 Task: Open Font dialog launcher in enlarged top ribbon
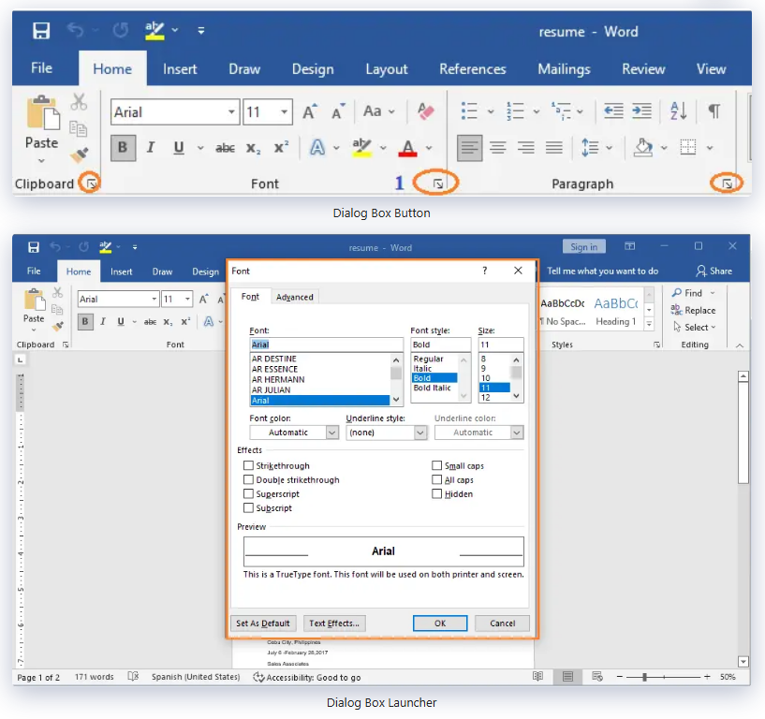pos(438,183)
